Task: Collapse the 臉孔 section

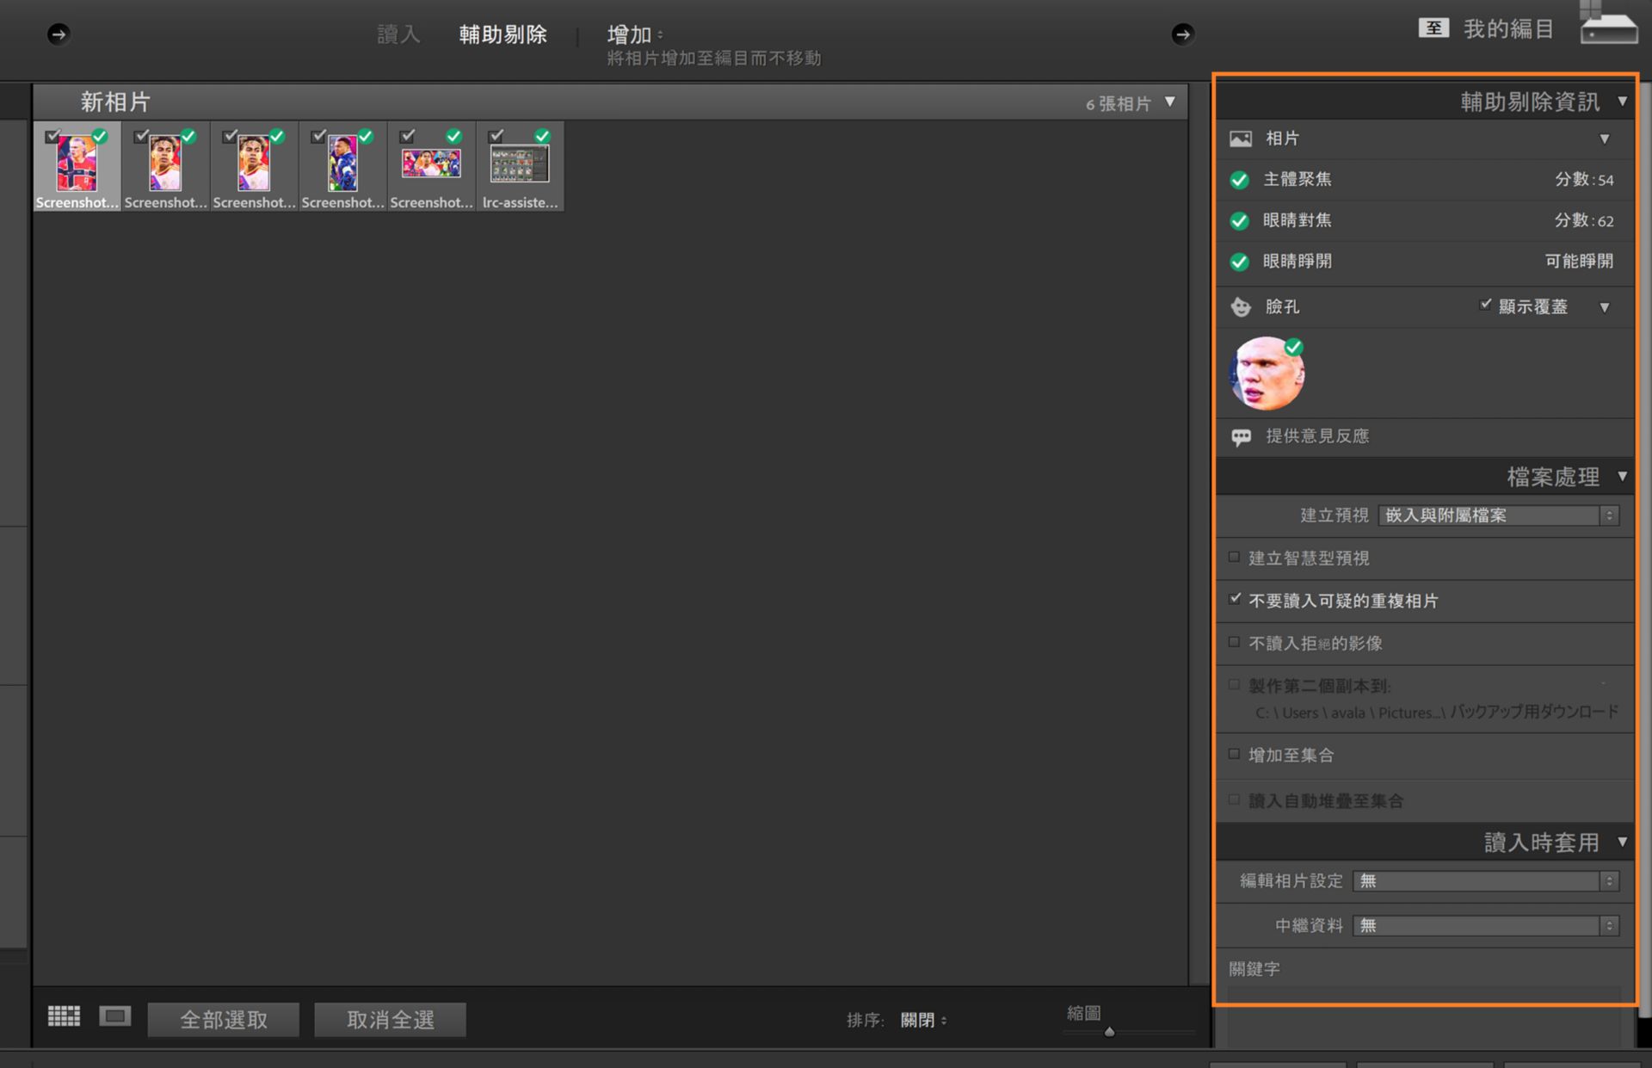Action: pyautogui.click(x=1605, y=307)
